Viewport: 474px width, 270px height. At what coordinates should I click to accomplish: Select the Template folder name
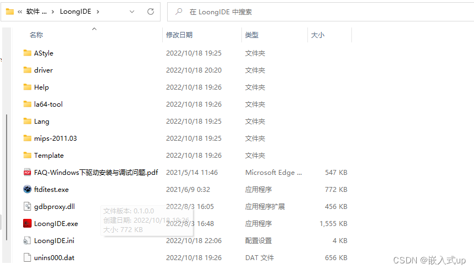(49, 156)
